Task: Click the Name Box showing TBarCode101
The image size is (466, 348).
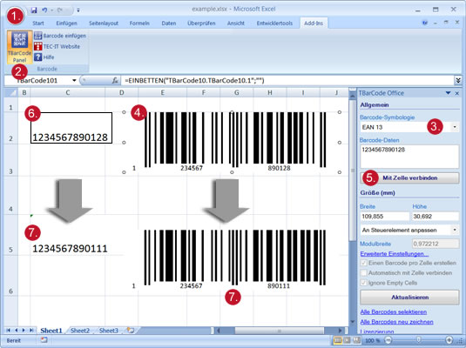Action: pos(38,80)
